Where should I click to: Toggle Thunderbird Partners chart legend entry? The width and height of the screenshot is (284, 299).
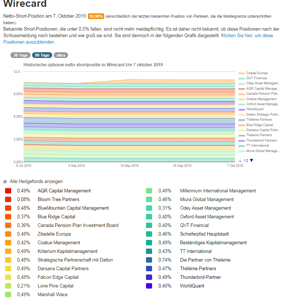258,140
